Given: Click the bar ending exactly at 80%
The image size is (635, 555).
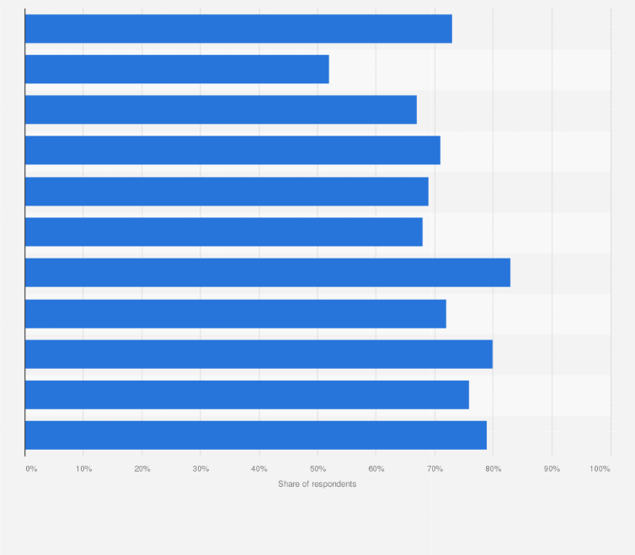Looking at the screenshot, I should [259, 354].
